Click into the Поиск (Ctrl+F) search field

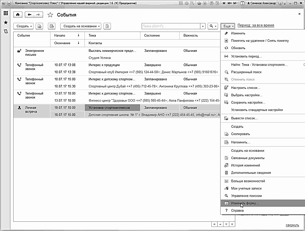click(171, 26)
